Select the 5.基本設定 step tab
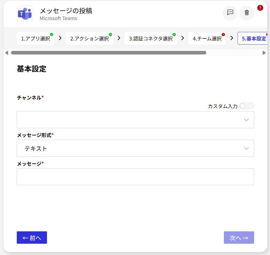Viewport: 270px width, 255px height. (x=254, y=39)
